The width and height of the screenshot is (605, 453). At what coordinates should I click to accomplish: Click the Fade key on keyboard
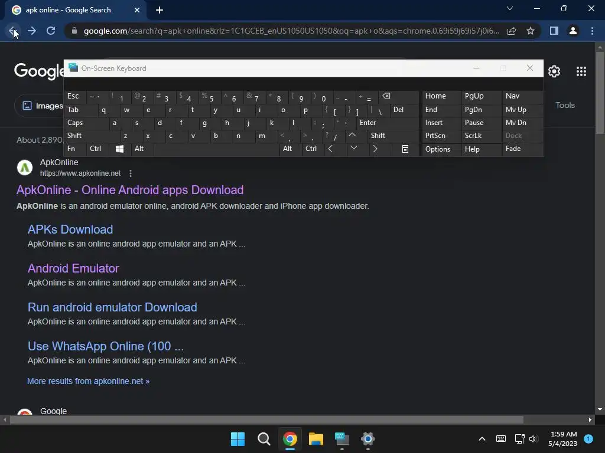coord(522,149)
